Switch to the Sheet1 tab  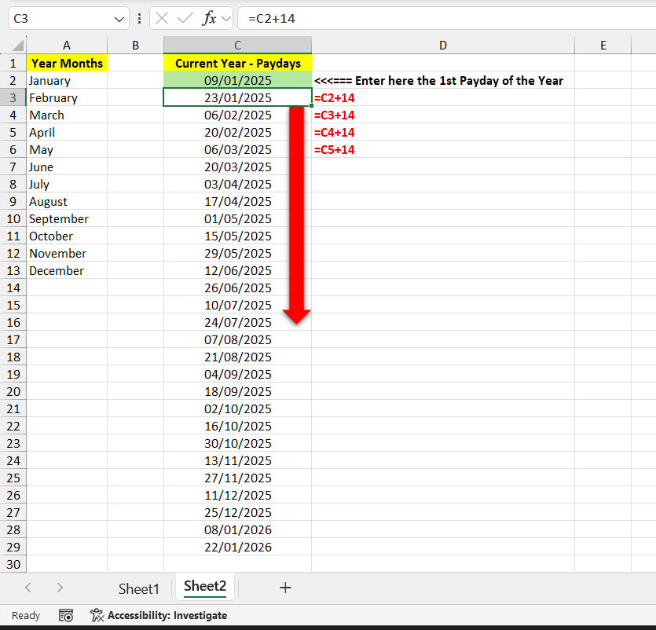coord(138,588)
